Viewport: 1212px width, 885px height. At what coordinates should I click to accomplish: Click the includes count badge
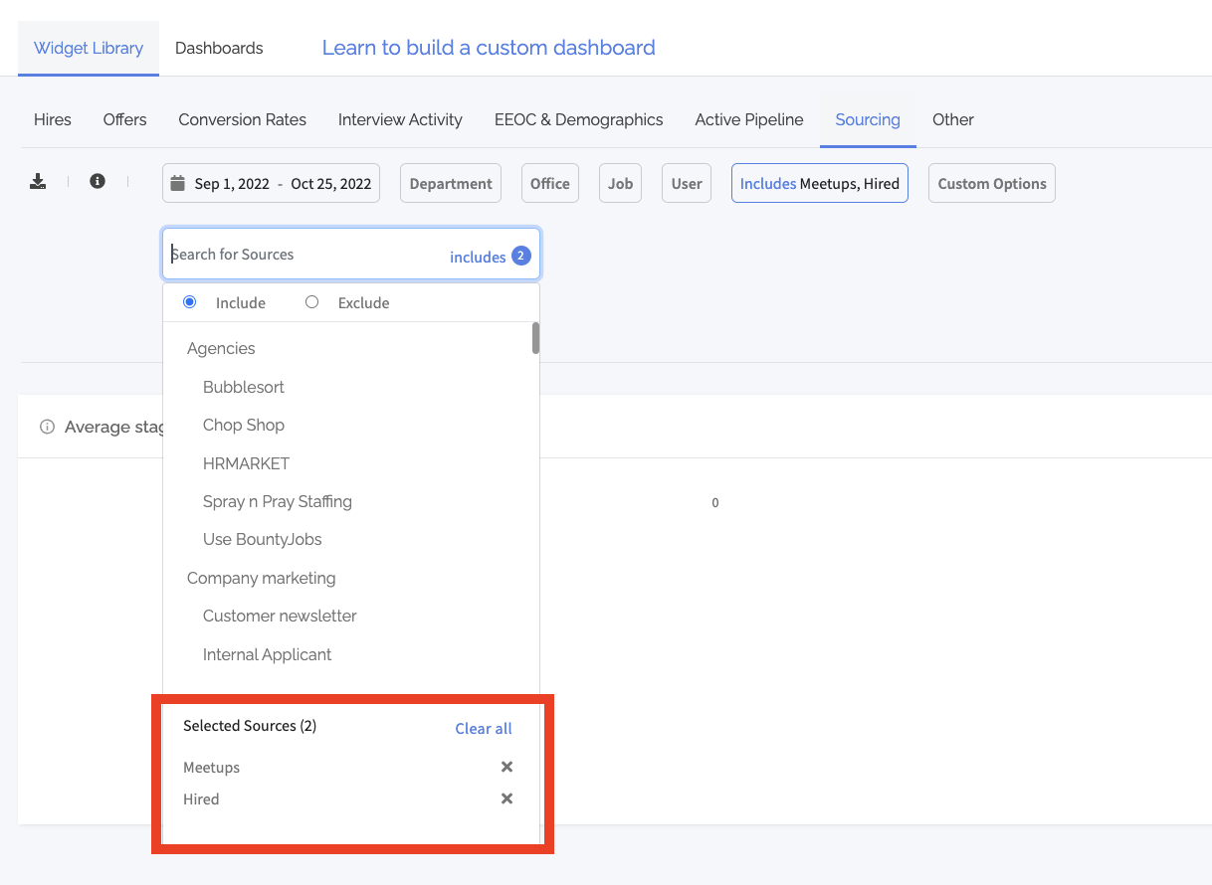pyautogui.click(x=521, y=256)
